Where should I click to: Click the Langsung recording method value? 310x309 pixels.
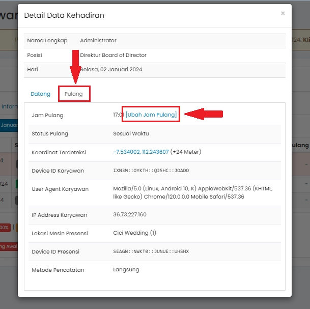tap(126, 270)
